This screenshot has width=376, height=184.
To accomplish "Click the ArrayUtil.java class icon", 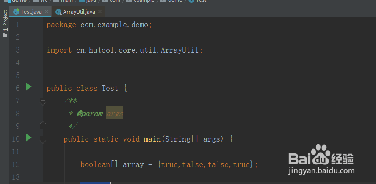I will pyautogui.click(x=58, y=12).
